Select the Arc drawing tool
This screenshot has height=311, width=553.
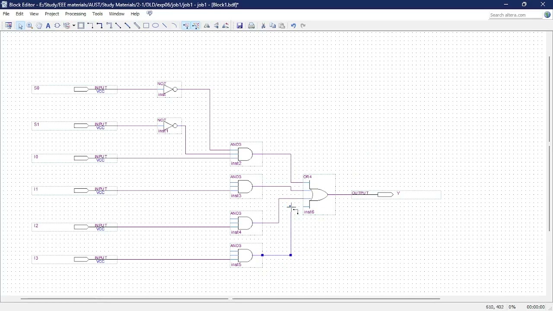(174, 25)
